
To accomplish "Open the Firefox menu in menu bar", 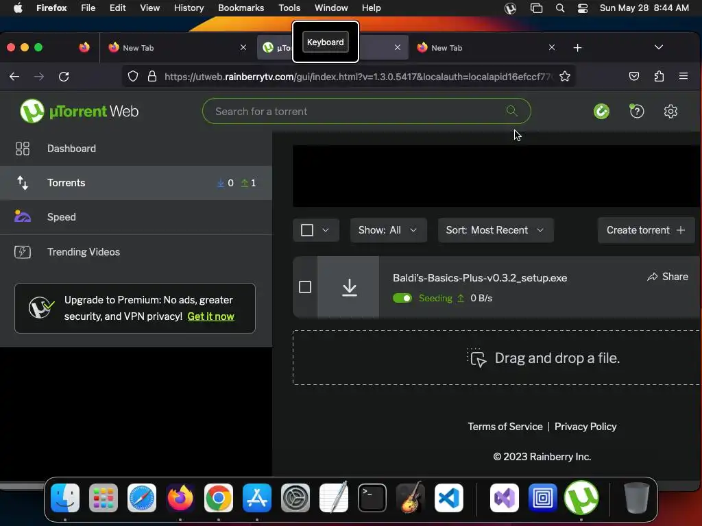I will click(x=51, y=8).
